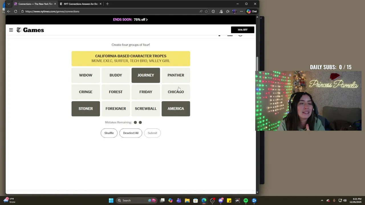The height and width of the screenshot is (205, 365).
Task: Select the WIDOW tile
Action: pyautogui.click(x=86, y=75)
